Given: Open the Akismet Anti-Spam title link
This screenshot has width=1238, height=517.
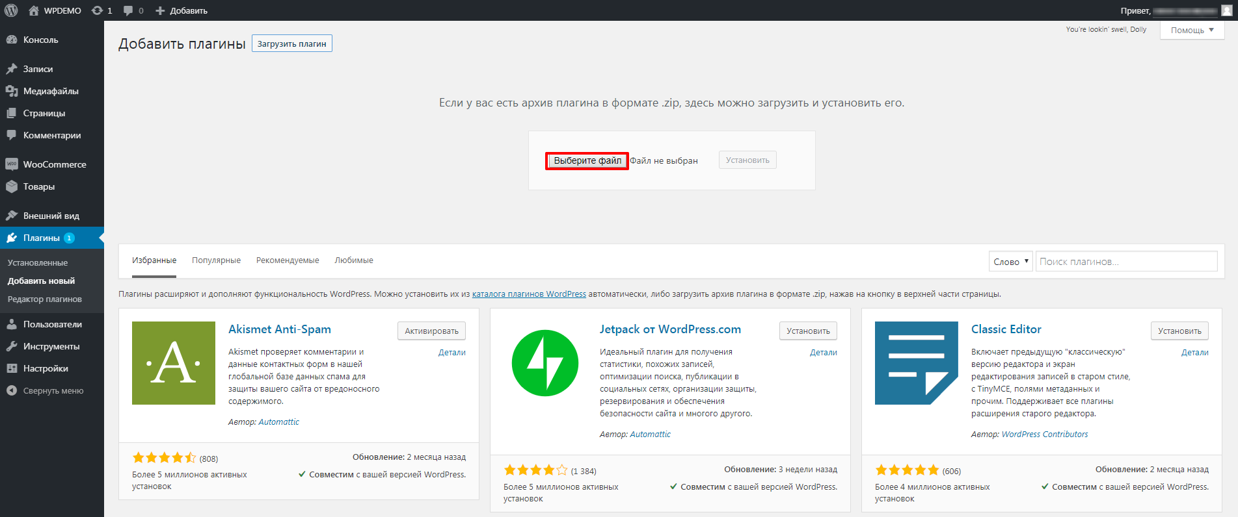Looking at the screenshot, I should 280,329.
